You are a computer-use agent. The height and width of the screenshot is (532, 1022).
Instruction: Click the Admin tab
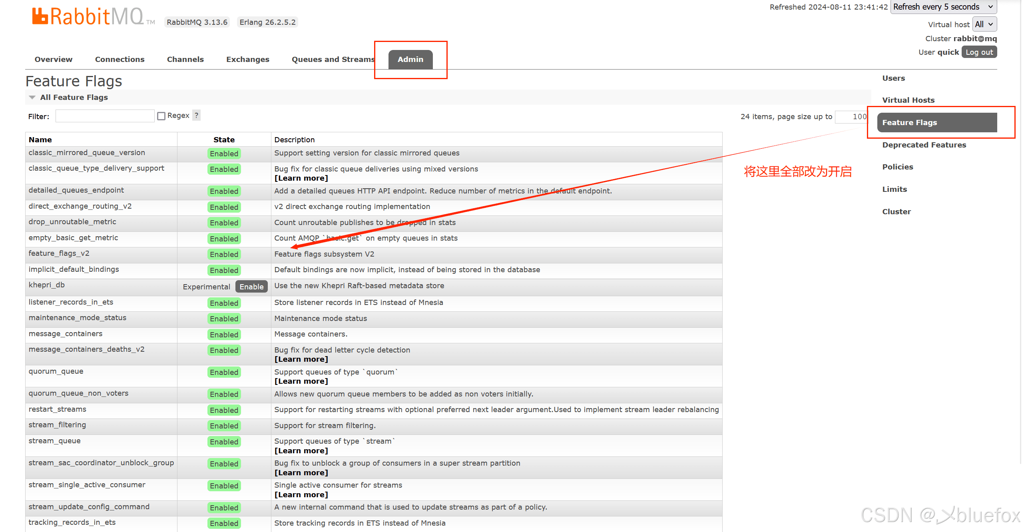pyautogui.click(x=410, y=59)
